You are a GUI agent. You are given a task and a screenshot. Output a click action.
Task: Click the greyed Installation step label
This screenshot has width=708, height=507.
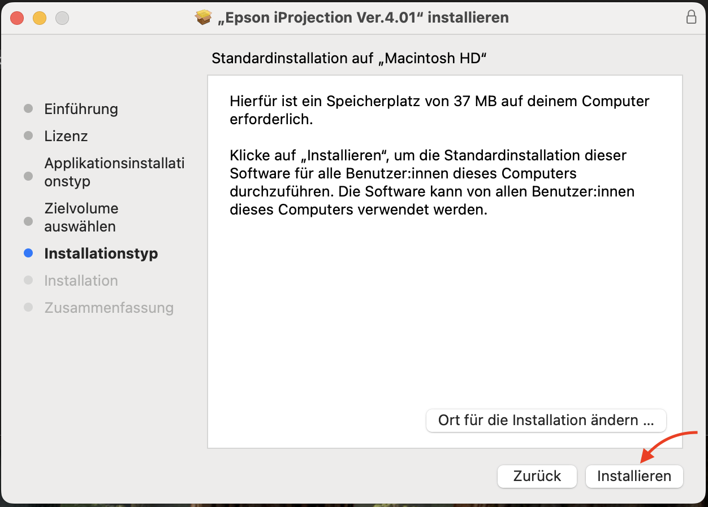[81, 281]
